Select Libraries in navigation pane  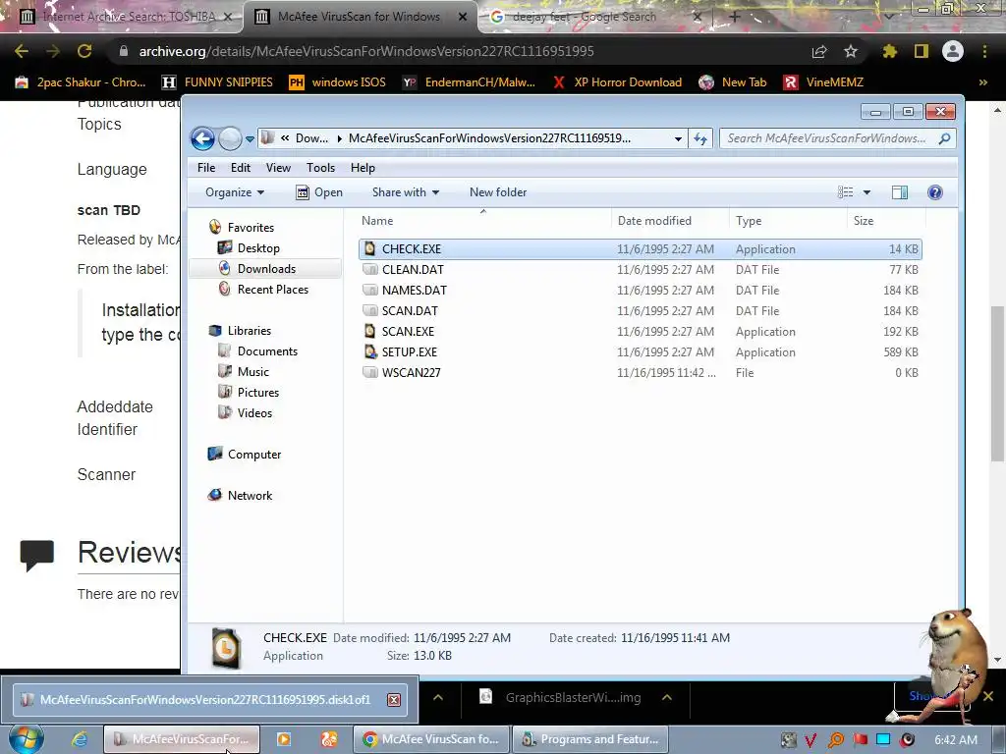click(x=240, y=331)
